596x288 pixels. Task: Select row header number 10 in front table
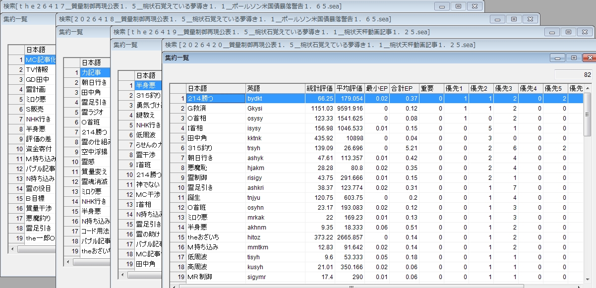[178, 187]
